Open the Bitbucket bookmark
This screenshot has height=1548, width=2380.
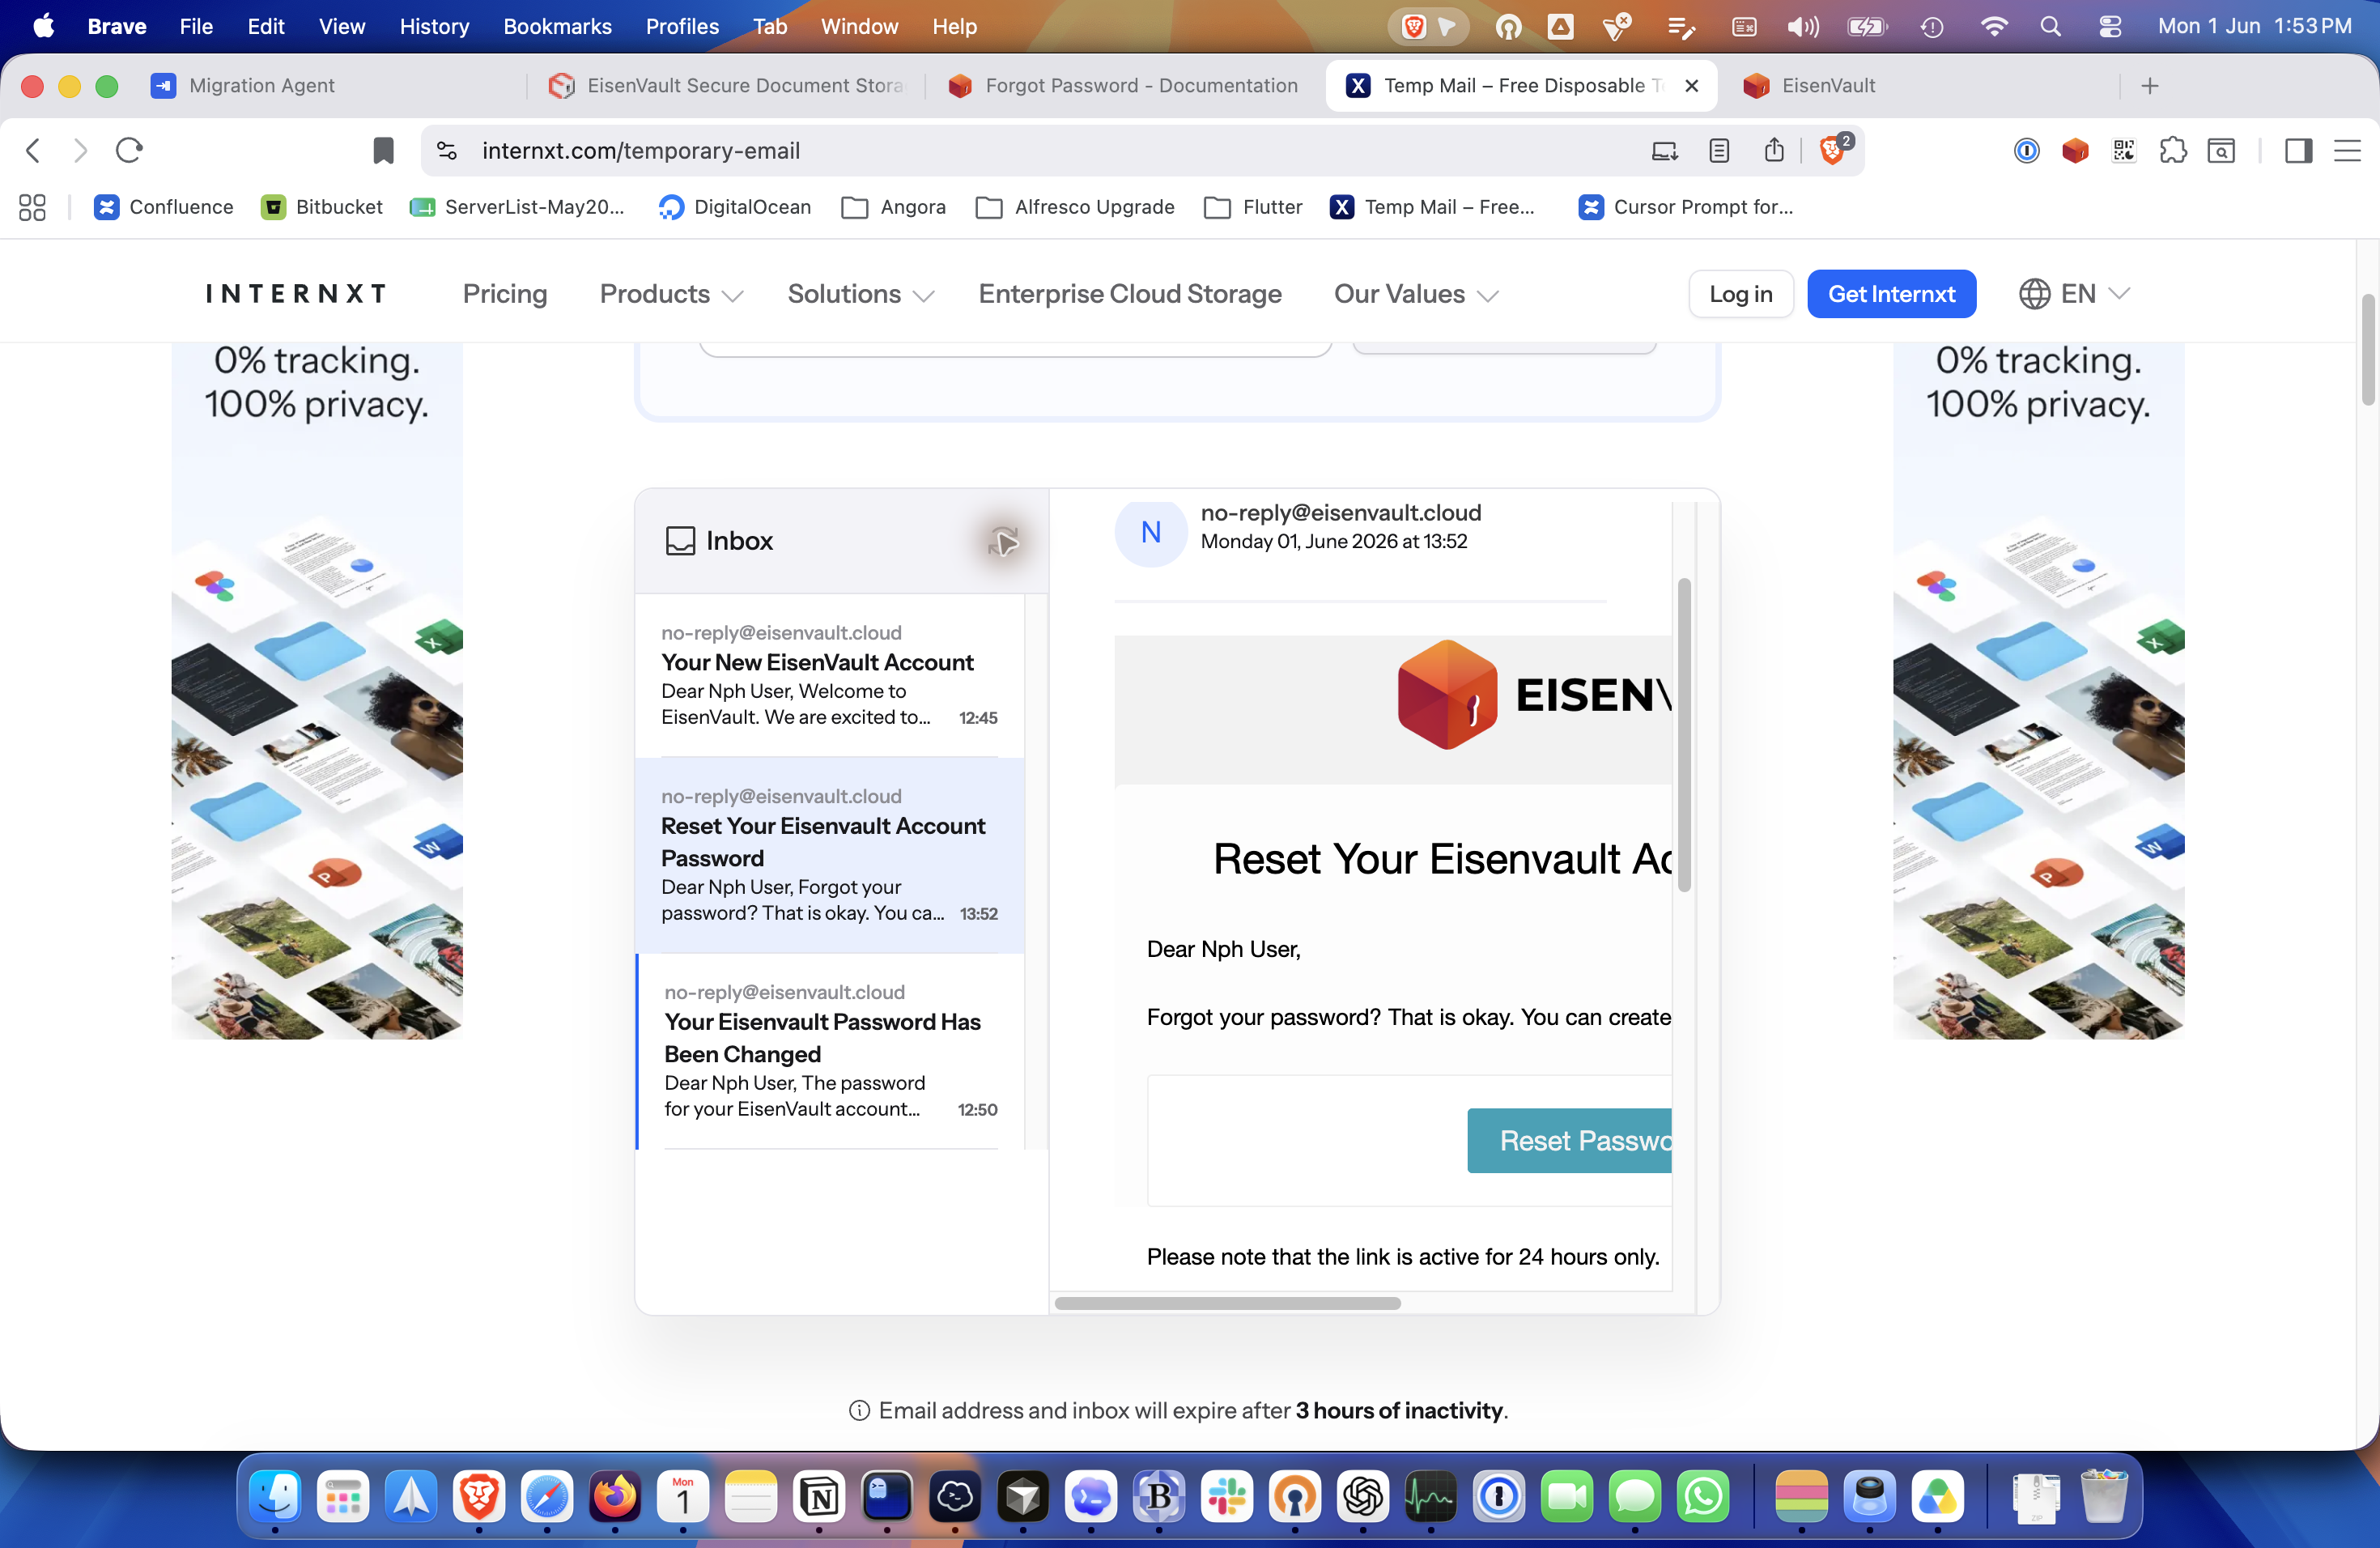point(322,207)
